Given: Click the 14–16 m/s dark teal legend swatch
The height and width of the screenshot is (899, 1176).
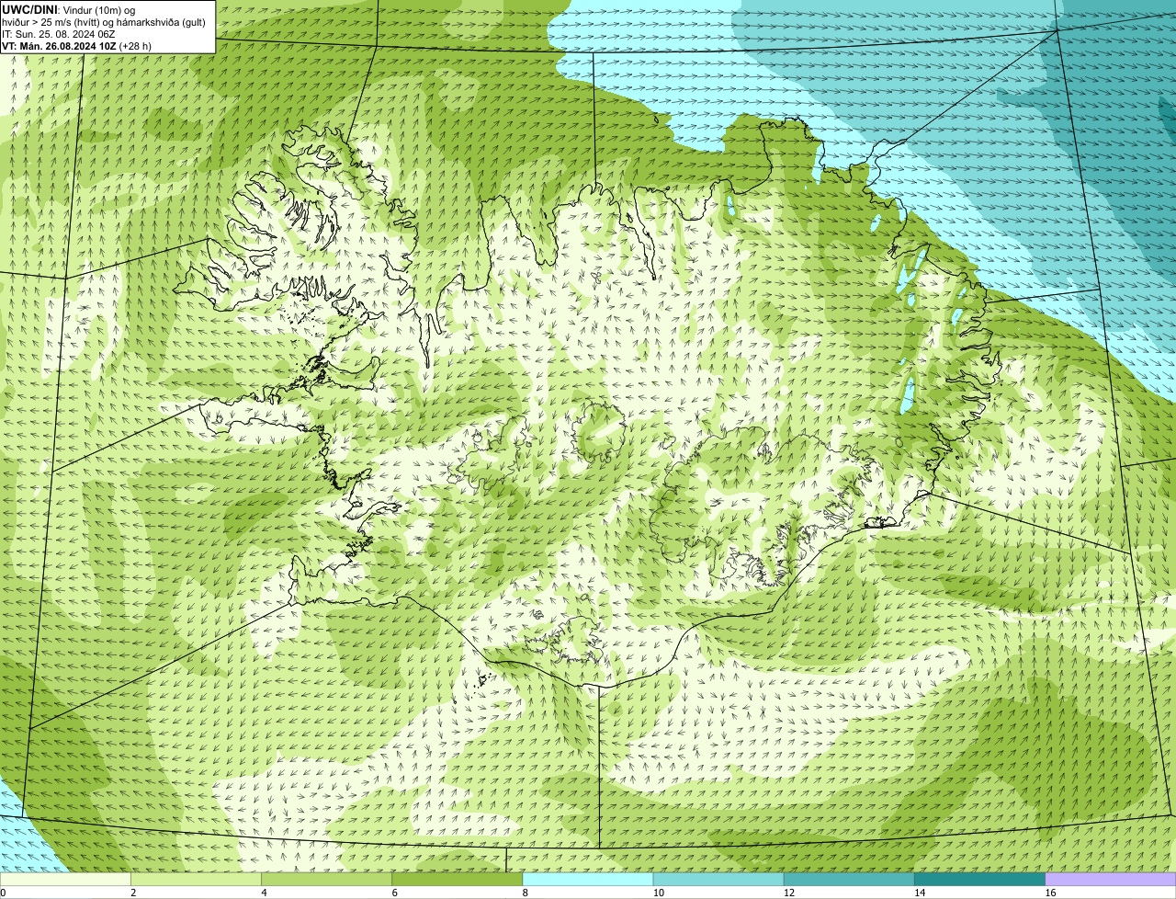Looking at the screenshot, I should pyautogui.click(x=979, y=880).
